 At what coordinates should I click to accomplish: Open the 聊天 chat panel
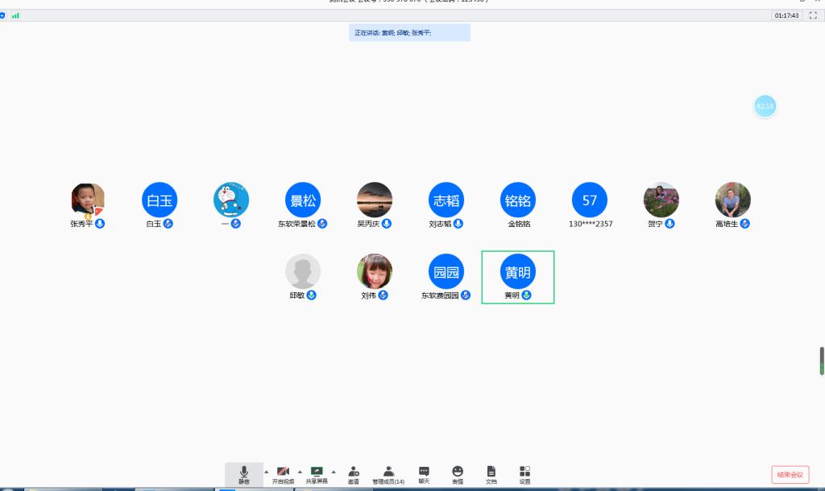424,474
